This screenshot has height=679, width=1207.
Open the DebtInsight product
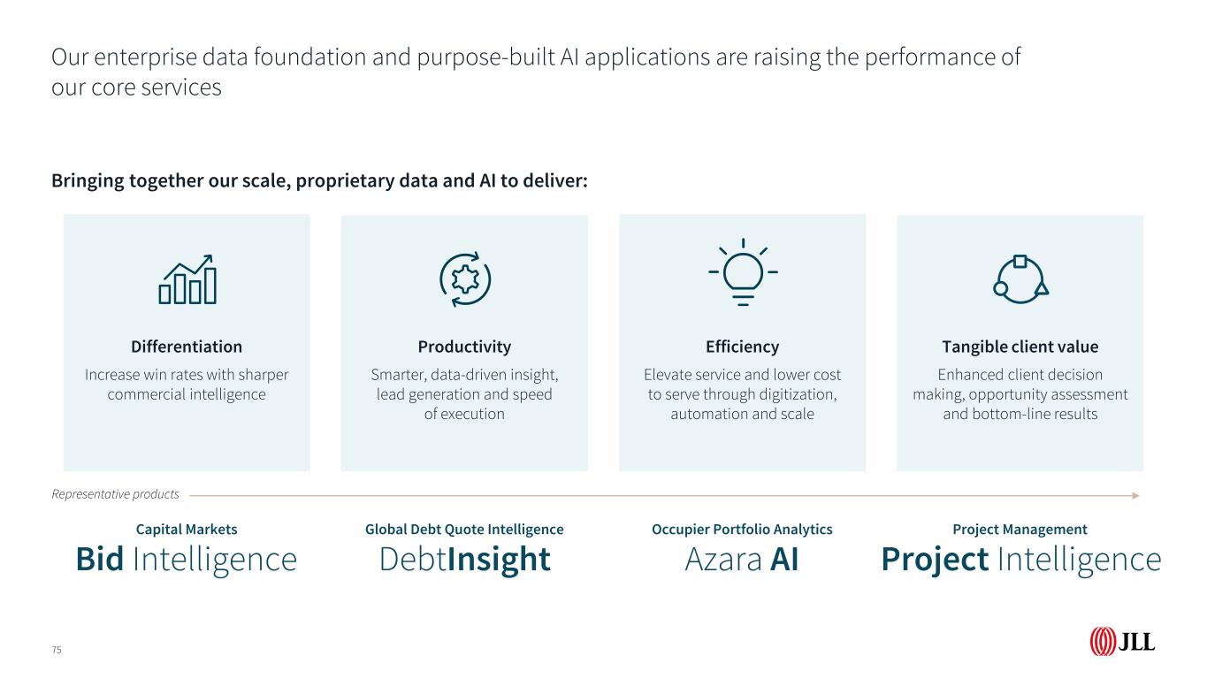464,560
